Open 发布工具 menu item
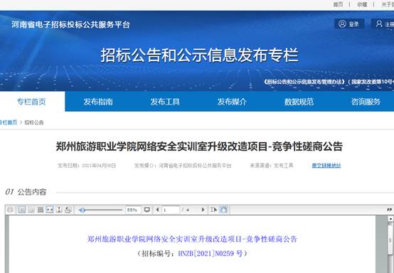394x273 pixels. (x=165, y=102)
